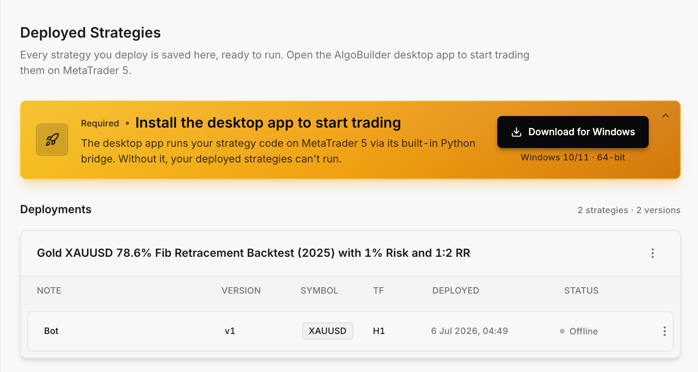
Task: Click the STATUS column header
Action: 581,291
